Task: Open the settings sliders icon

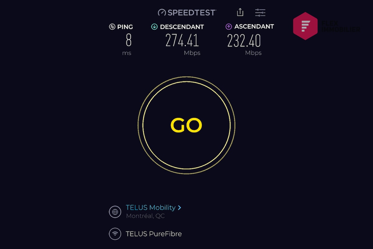Action: 260,12
